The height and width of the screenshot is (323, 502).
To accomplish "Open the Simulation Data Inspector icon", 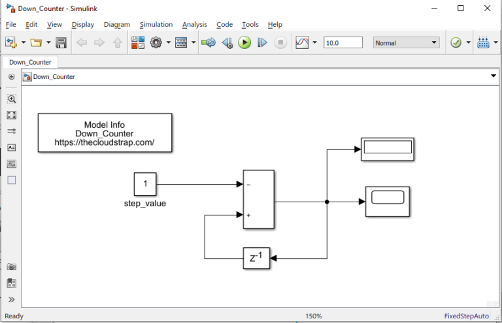I will pyautogui.click(x=302, y=42).
